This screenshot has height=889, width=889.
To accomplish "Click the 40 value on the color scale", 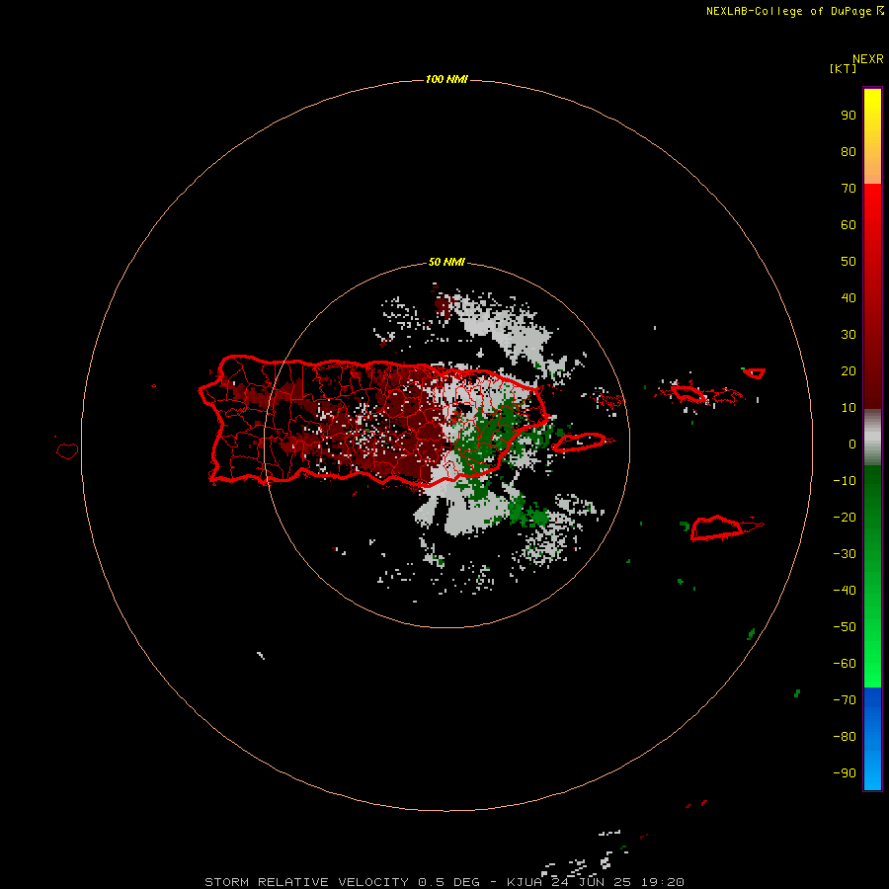I will tap(849, 298).
